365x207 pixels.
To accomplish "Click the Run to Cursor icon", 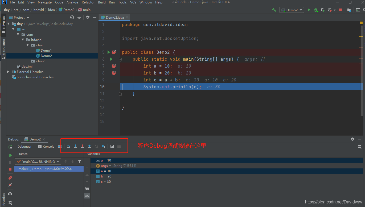I will (104, 146).
